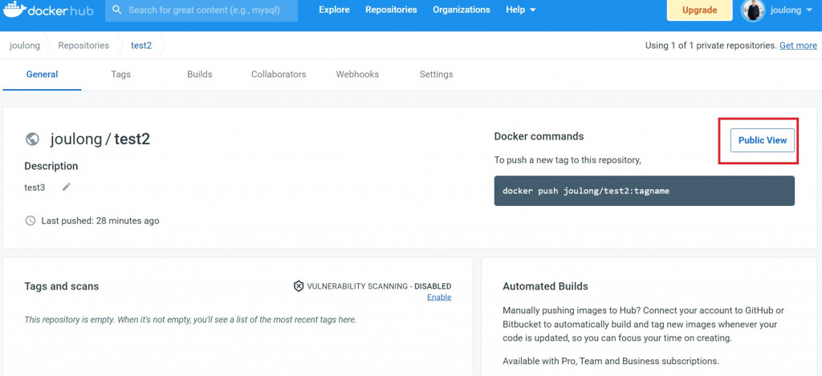Switch to the Builds tab
Image resolution: width=822 pixels, height=376 pixels.
click(x=200, y=75)
